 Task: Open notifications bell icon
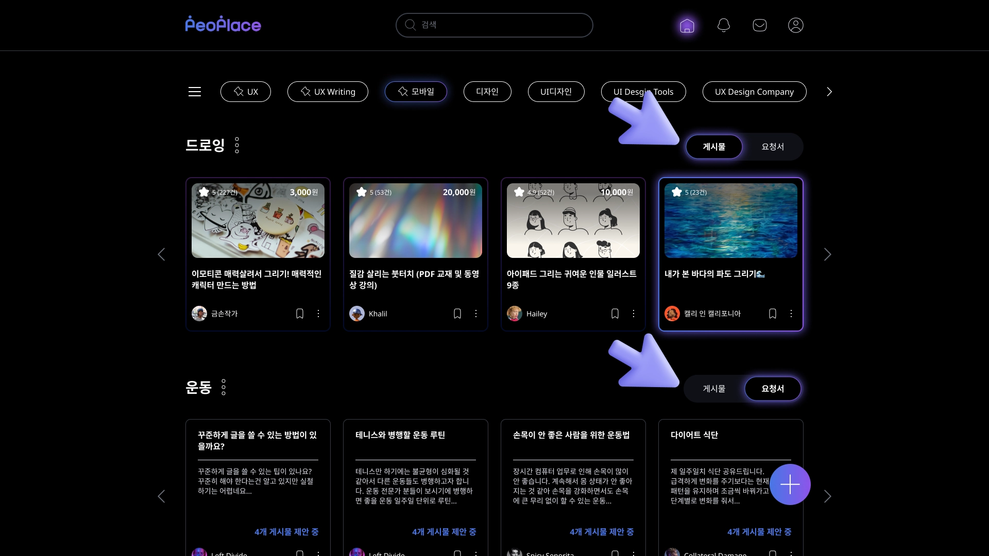click(724, 25)
